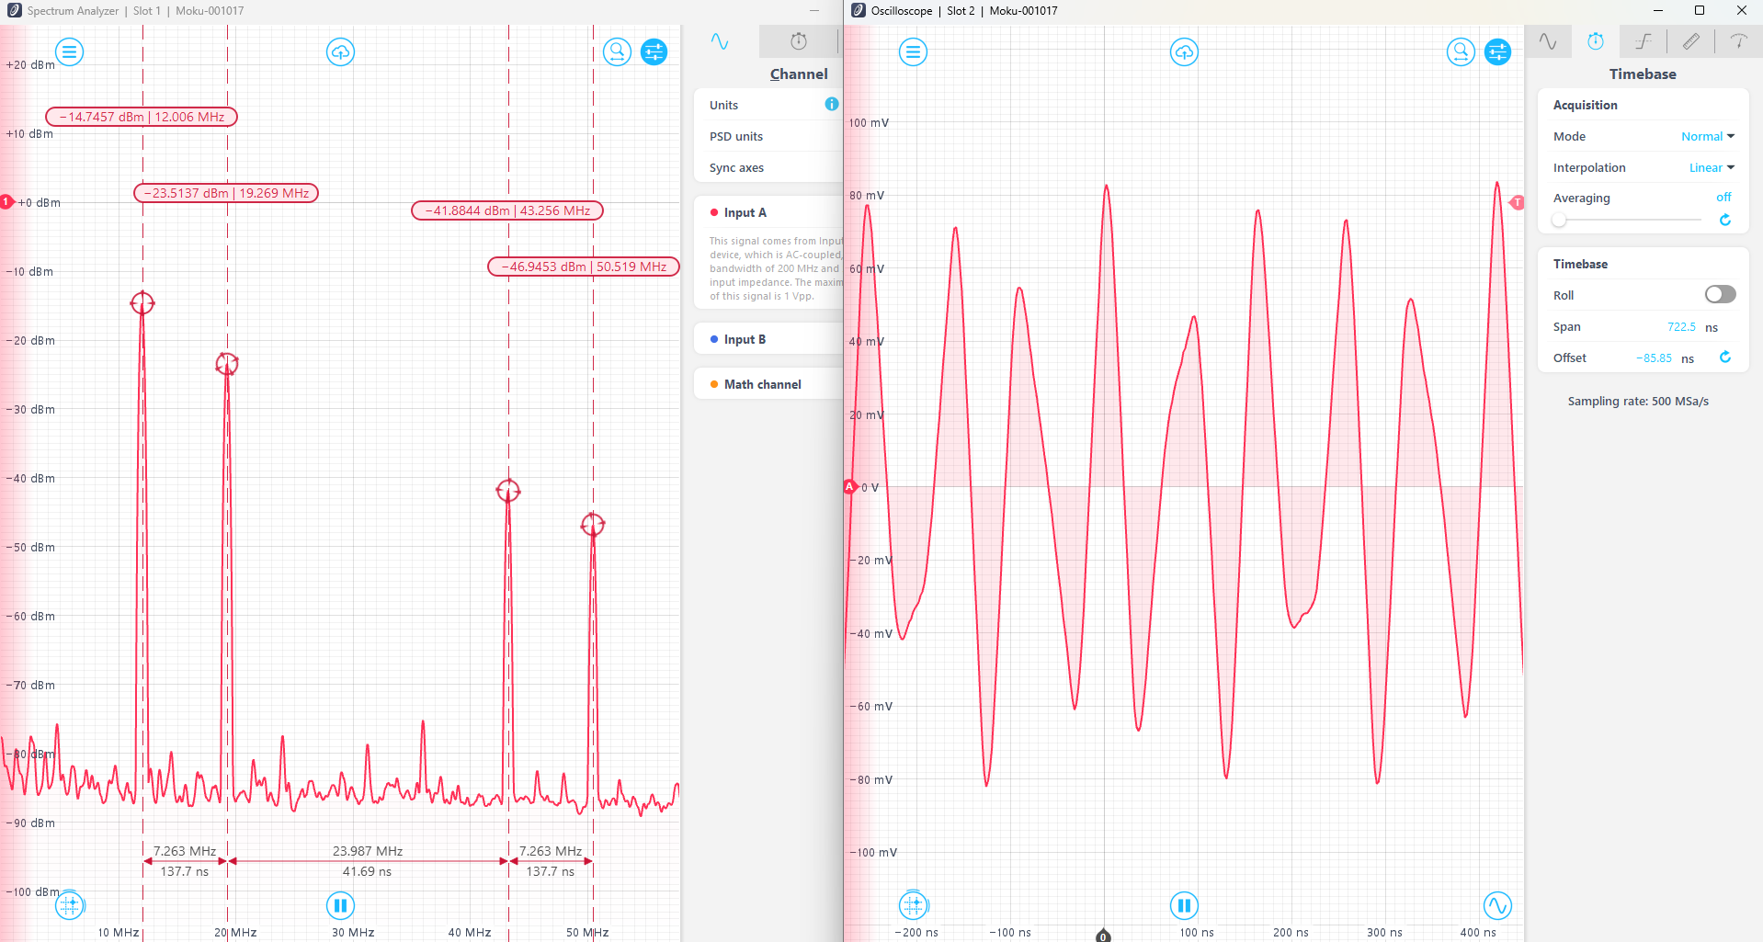The image size is (1763, 942).
Task: Adjust the Averaging slider
Action: pos(1558,220)
